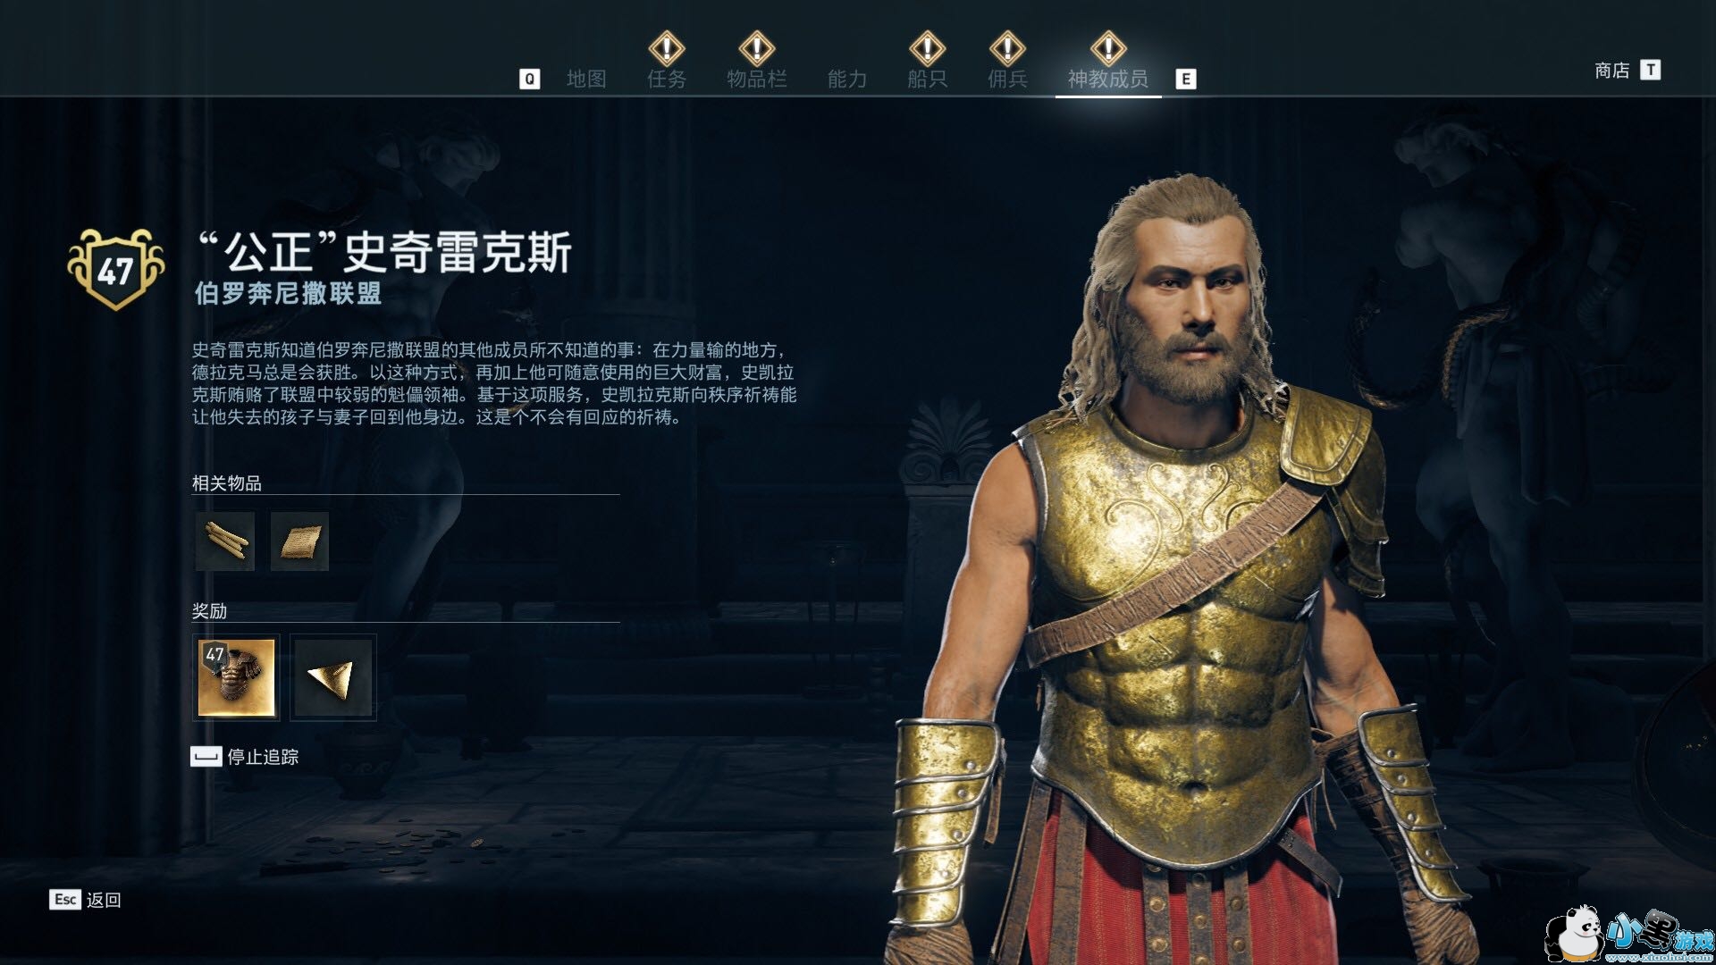Click the alert icon above 神教成员
Viewport: 1716px width, 965px height.
coord(1108,47)
